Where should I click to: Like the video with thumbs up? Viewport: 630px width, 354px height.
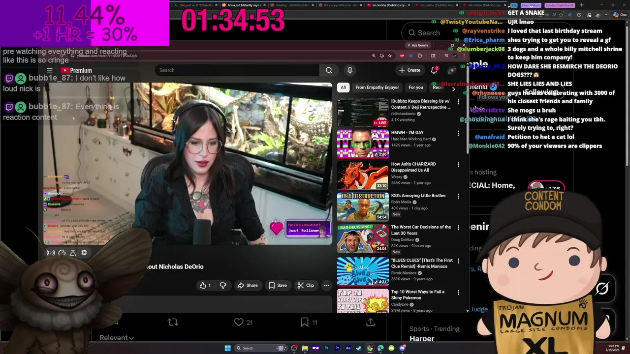(205, 285)
